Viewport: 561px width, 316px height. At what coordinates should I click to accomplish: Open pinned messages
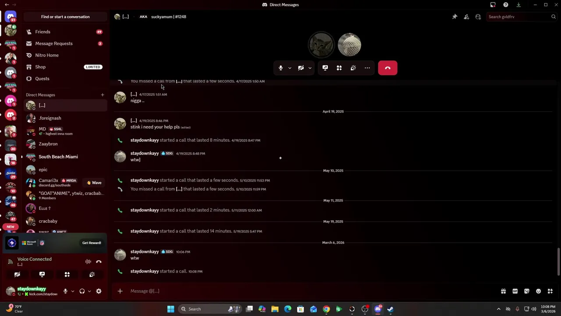[x=454, y=17]
